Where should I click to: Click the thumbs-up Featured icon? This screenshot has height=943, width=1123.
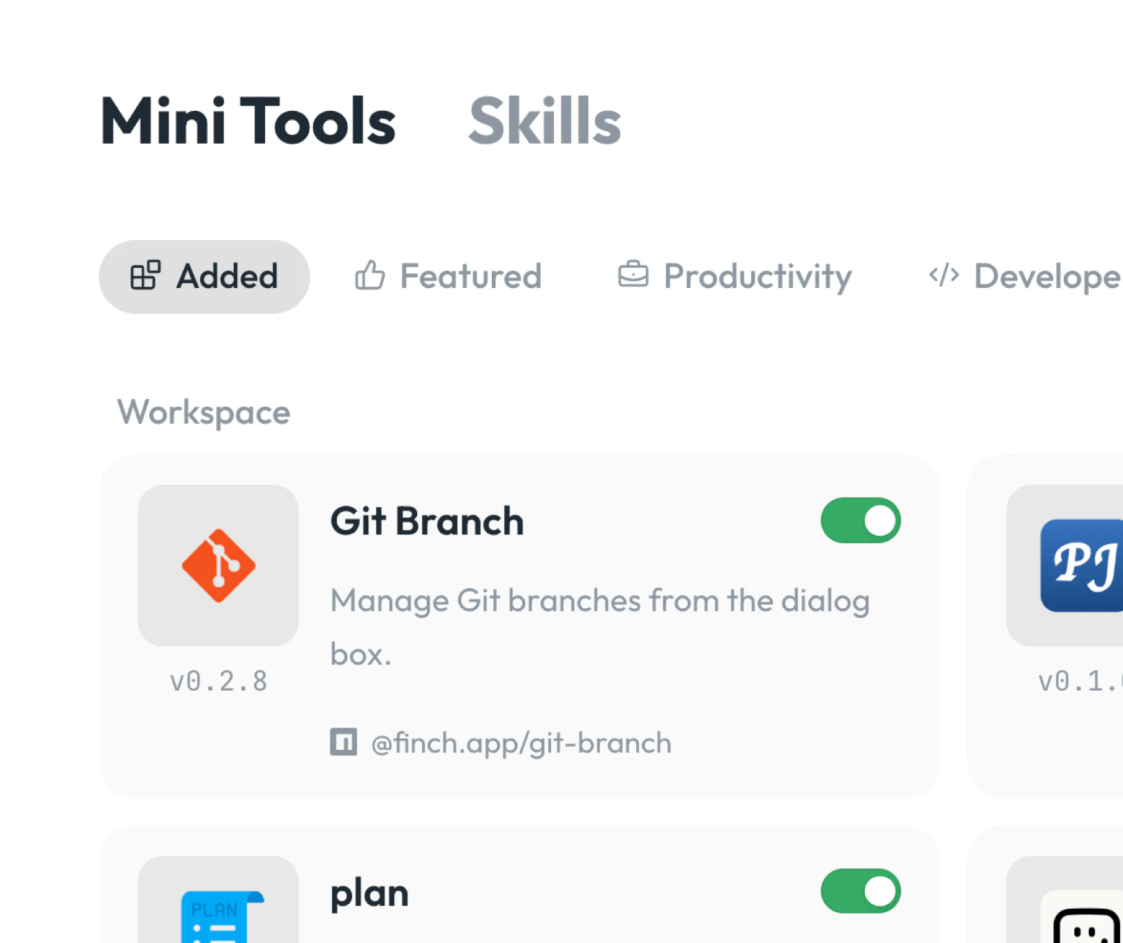[370, 276]
